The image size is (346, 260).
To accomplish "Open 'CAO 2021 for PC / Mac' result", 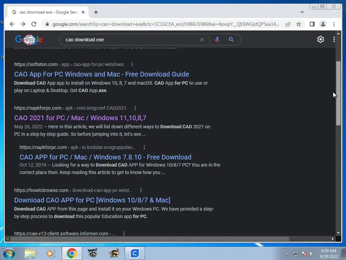I will point(80,118).
